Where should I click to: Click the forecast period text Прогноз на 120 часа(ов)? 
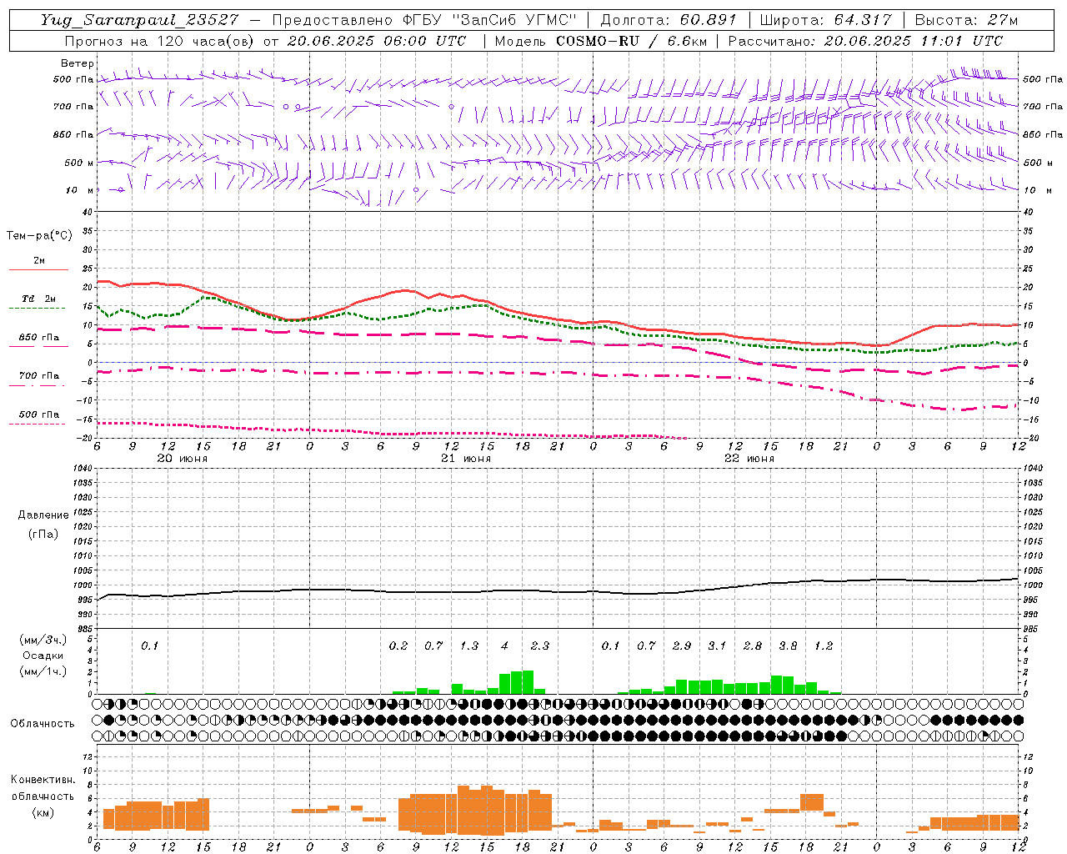(x=161, y=41)
